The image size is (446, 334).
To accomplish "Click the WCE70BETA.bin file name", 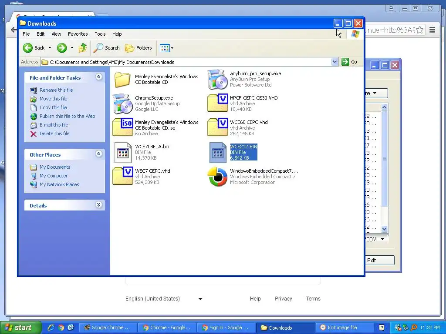I will pos(152,147).
